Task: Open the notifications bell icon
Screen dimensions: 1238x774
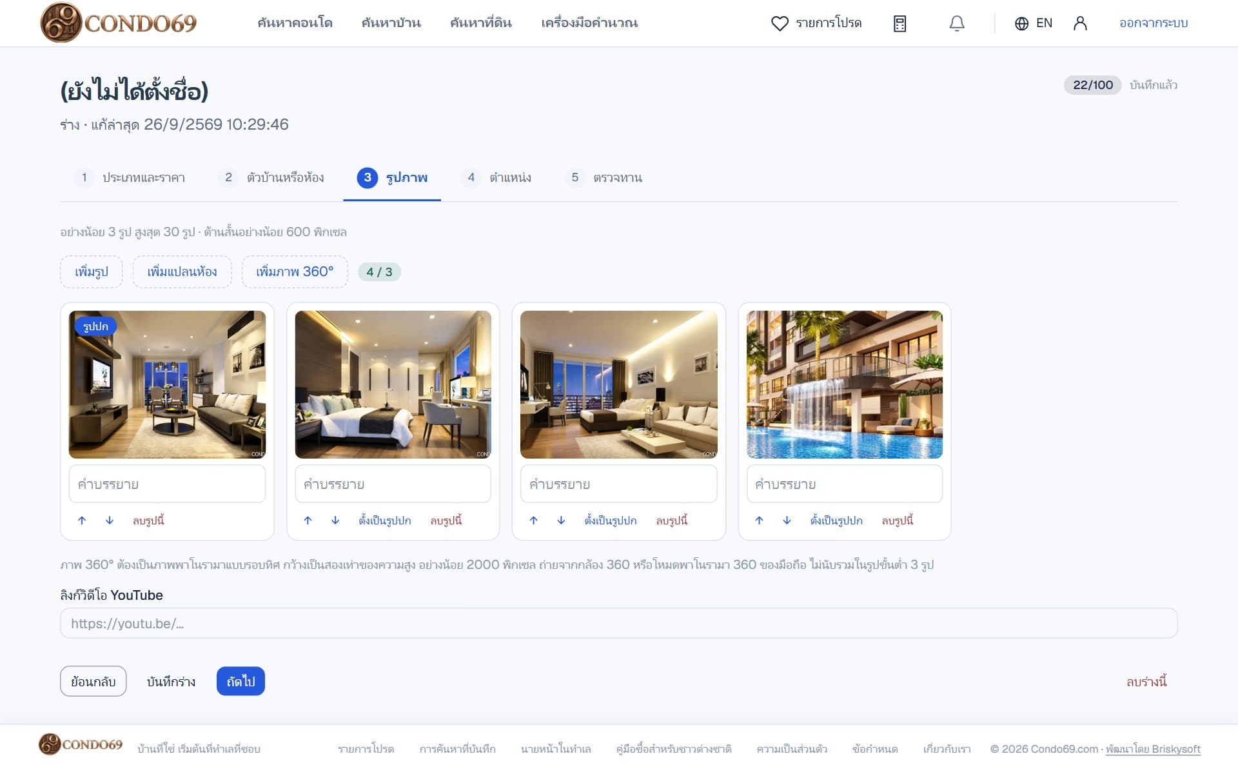Action: [957, 23]
